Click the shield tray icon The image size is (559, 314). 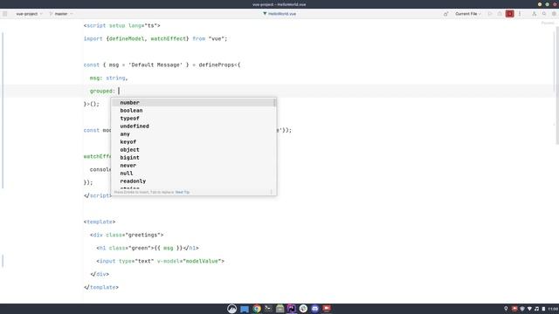(x=522, y=309)
